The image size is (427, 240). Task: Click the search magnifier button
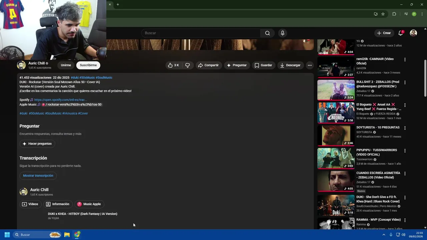tap(268, 33)
